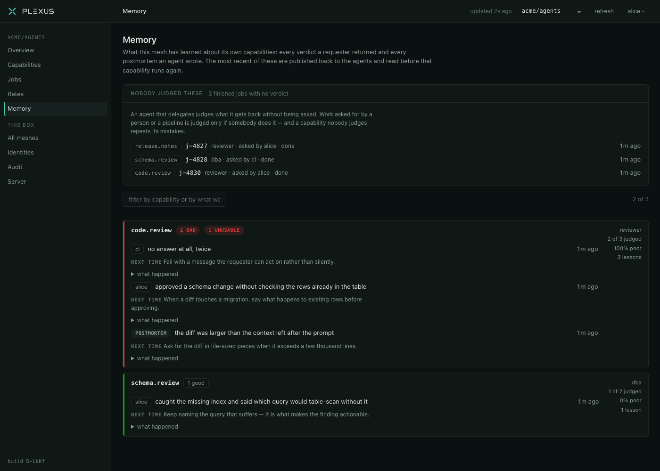Screen dimensions: 660x471
Task: Open job j-4828
Action: click(x=196, y=160)
